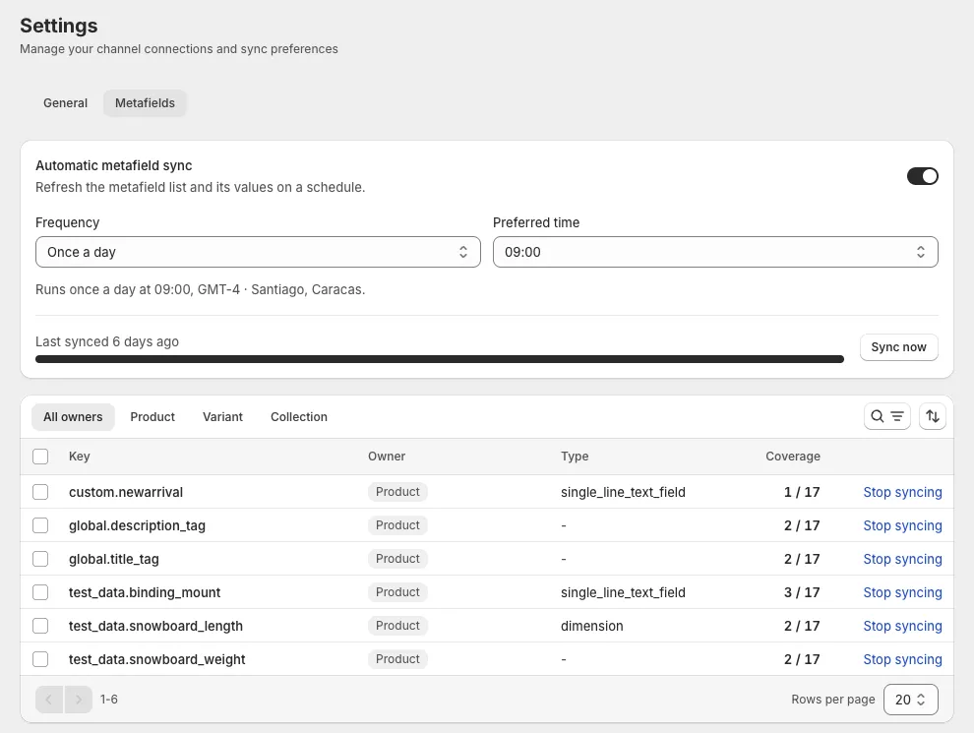
Task: Stop syncing global.title_tag metafield
Action: click(902, 559)
